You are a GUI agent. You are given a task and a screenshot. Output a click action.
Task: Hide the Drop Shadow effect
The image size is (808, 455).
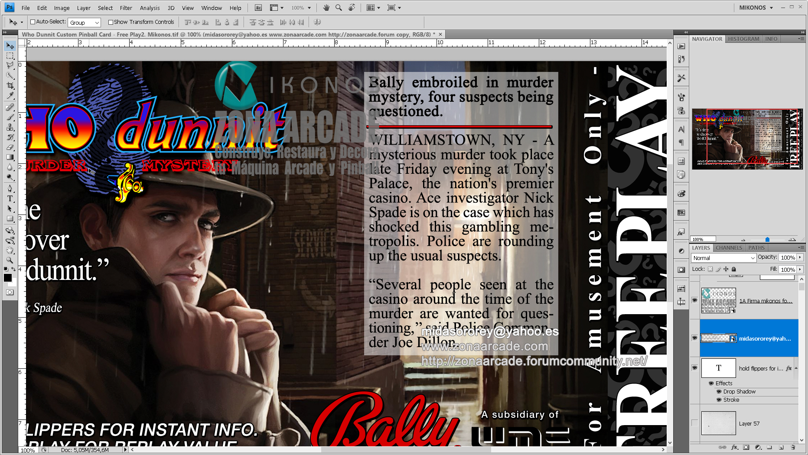719,392
